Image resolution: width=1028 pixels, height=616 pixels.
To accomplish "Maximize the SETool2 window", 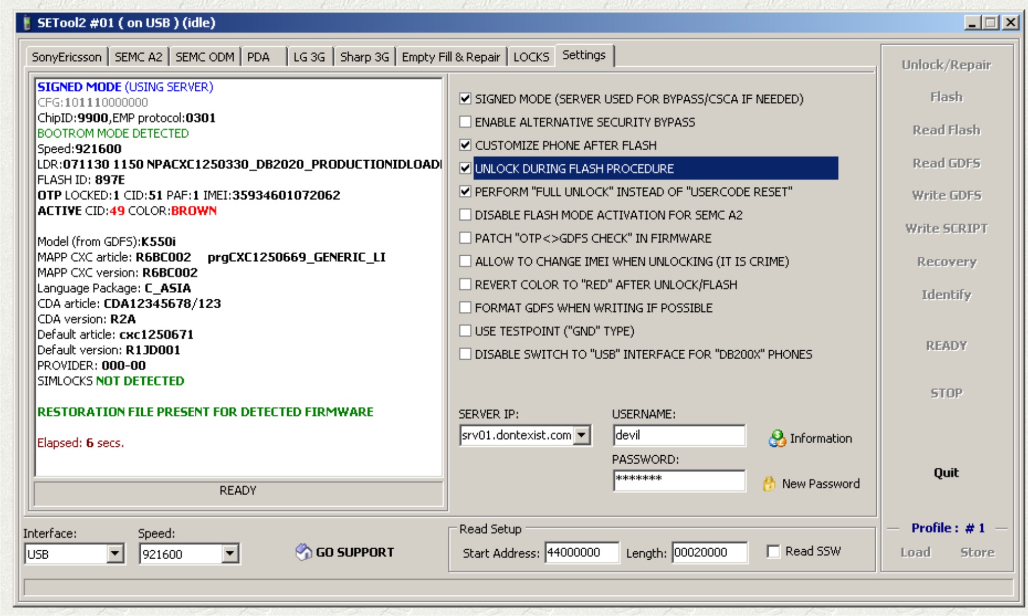I will 990,23.
